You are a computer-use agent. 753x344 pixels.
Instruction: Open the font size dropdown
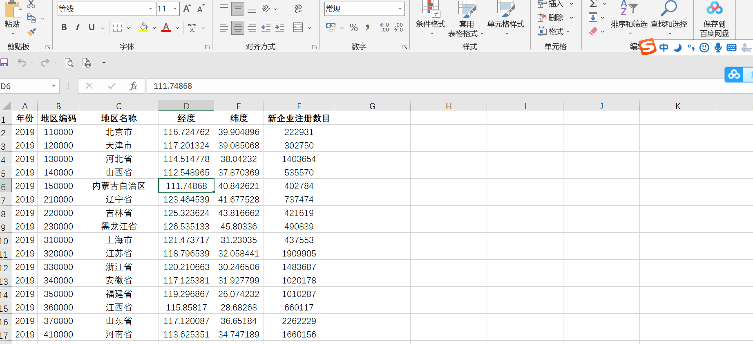click(175, 9)
